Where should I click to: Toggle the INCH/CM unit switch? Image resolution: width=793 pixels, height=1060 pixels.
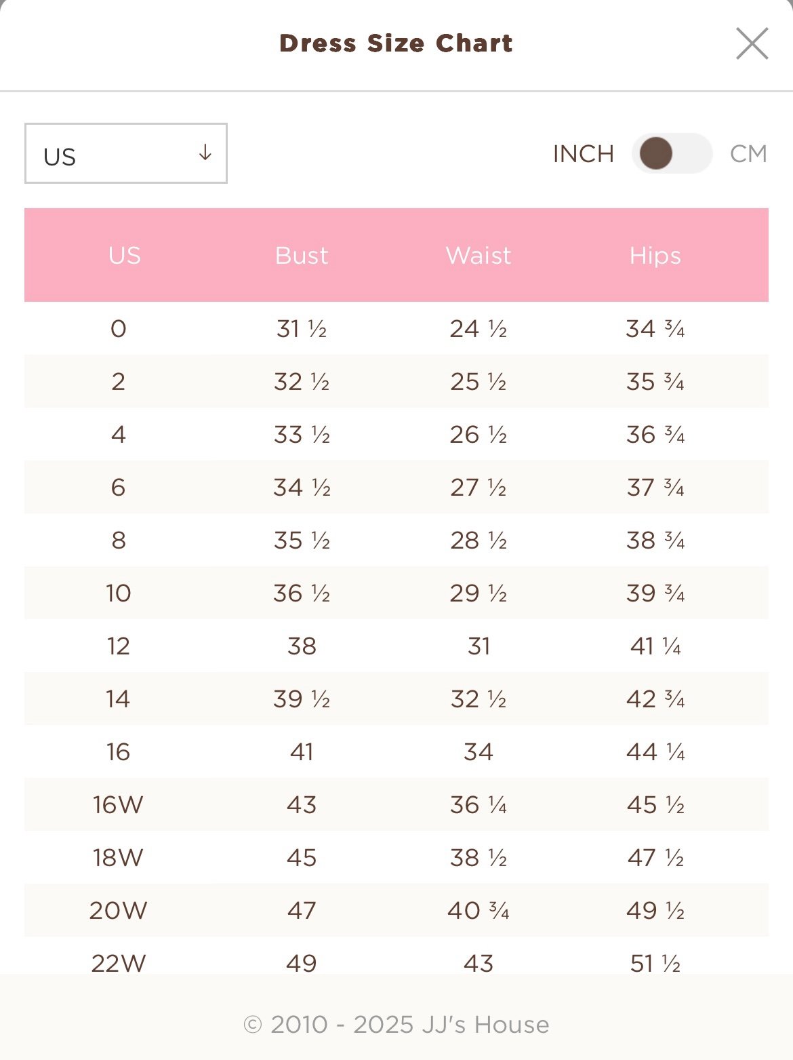tap(672, 153)
